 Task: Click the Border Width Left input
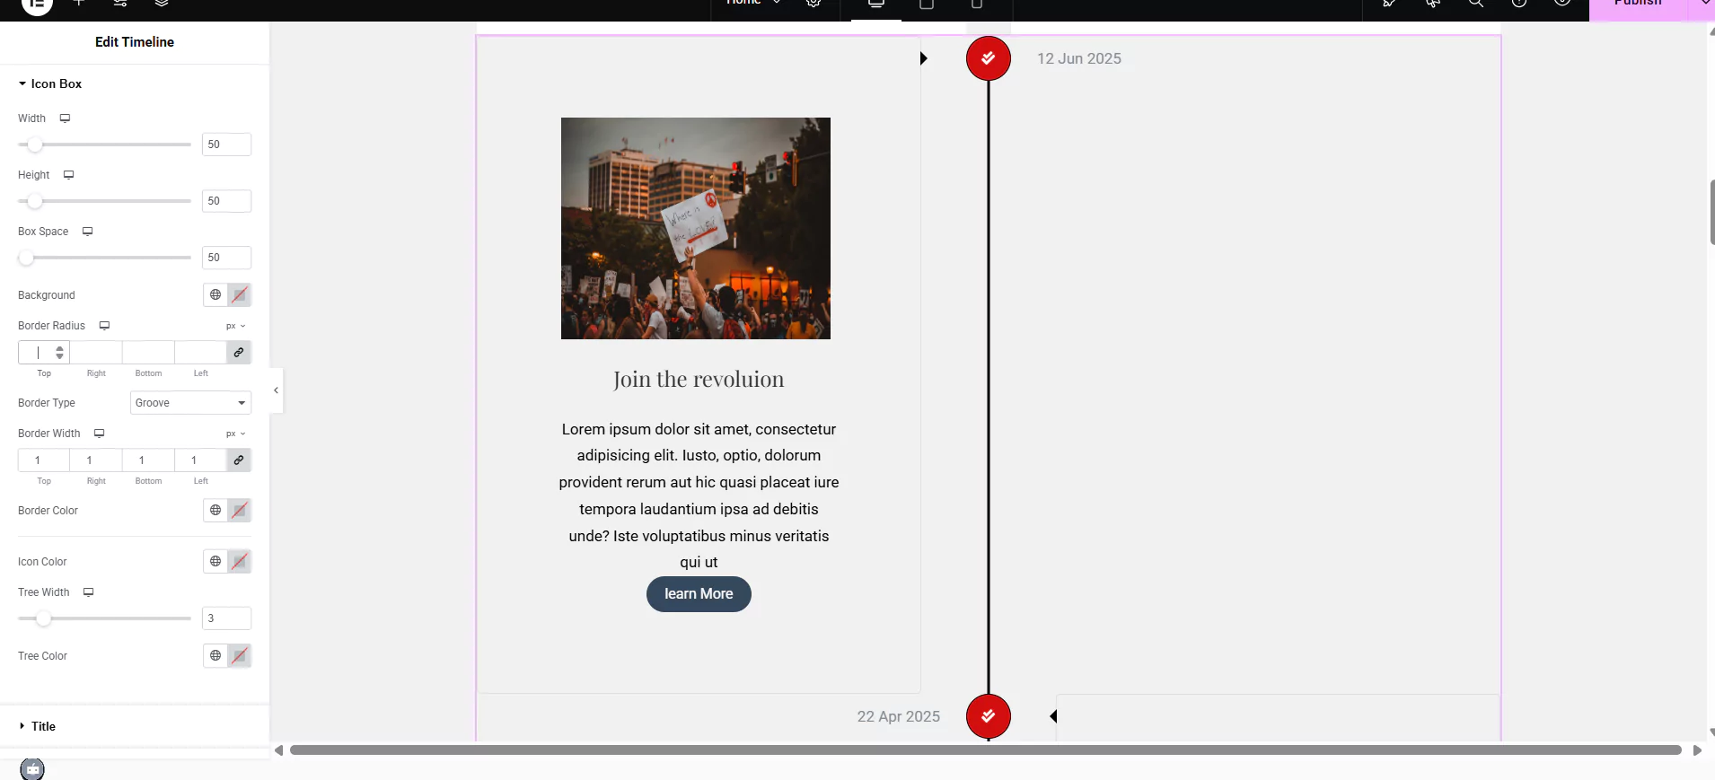click(x=200, y=460)
